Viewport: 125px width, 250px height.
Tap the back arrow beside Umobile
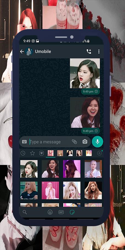(x=22, y=52)
